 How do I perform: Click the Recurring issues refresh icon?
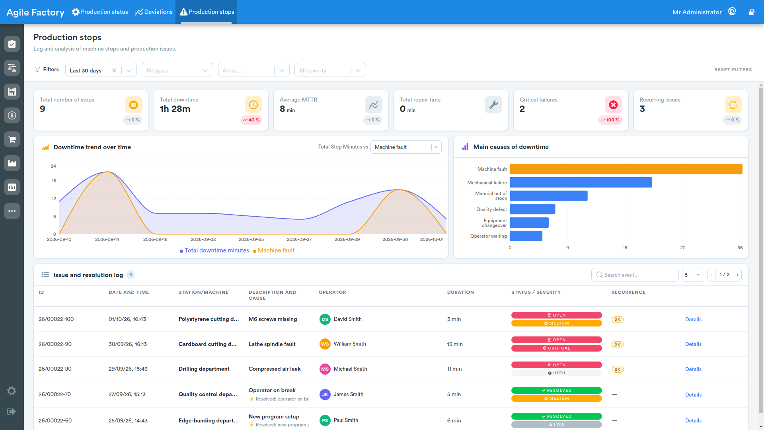pos(733,105)
